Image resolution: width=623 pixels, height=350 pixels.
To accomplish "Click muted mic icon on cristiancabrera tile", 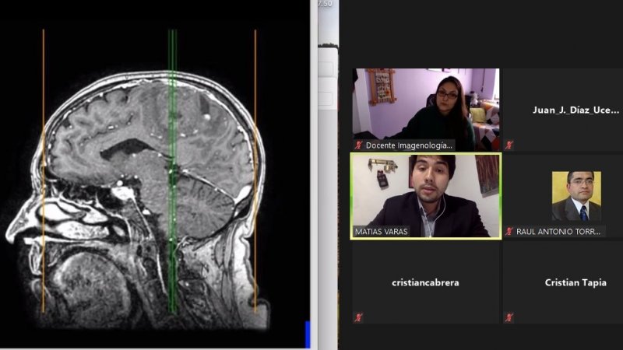I will [358, 317].
